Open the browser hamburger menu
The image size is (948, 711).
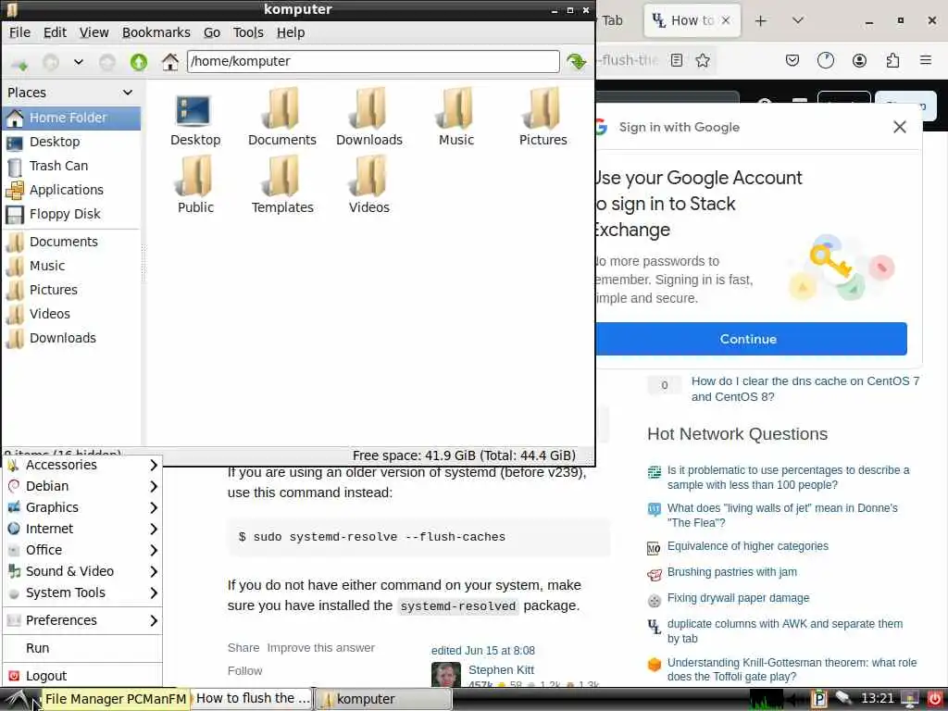tap(925, 60)
